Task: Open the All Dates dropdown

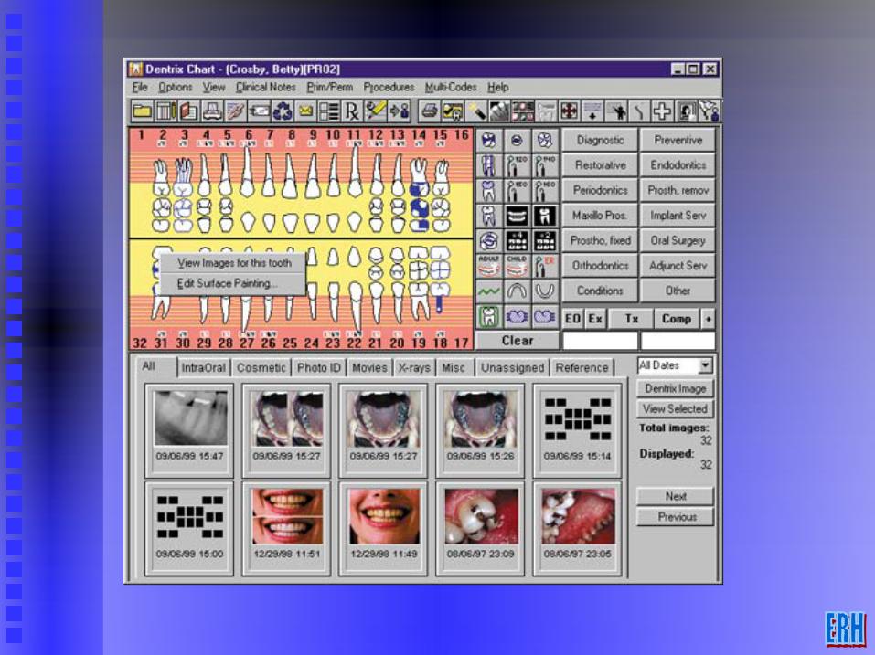Action: 705,365
